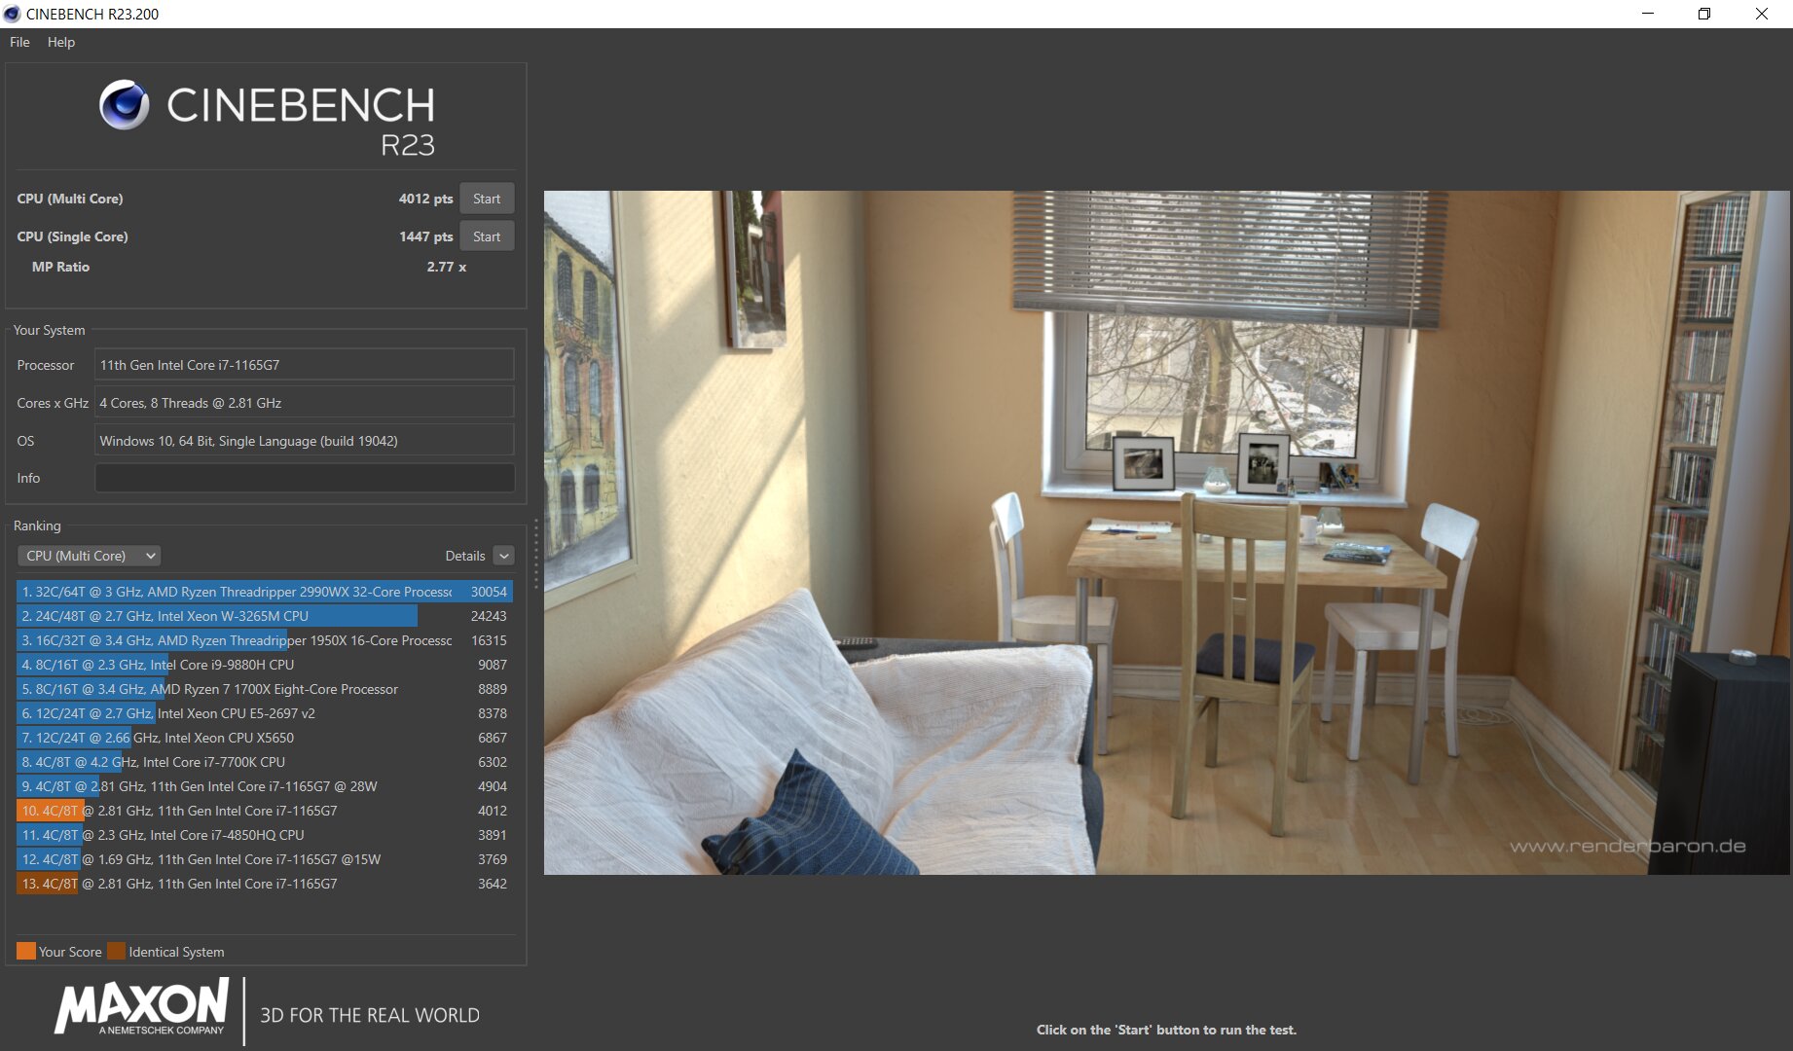Click the Processor name field
1793x1051 pixels.
click(305, 365)
